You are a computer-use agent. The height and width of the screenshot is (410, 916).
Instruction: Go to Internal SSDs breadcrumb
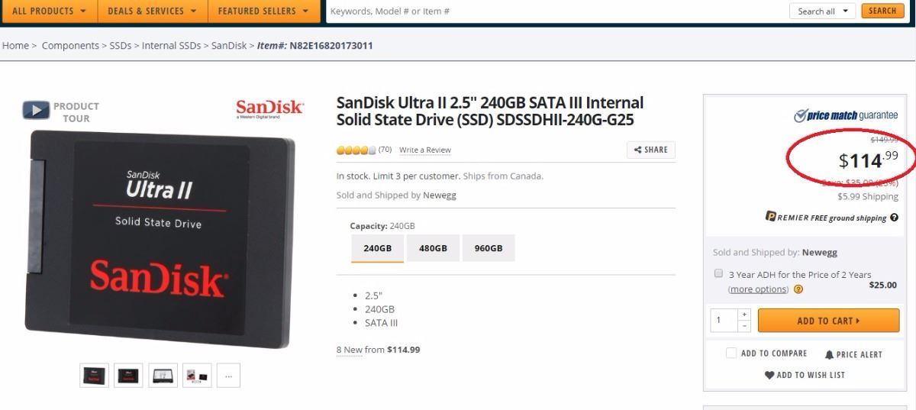(171, 46)
